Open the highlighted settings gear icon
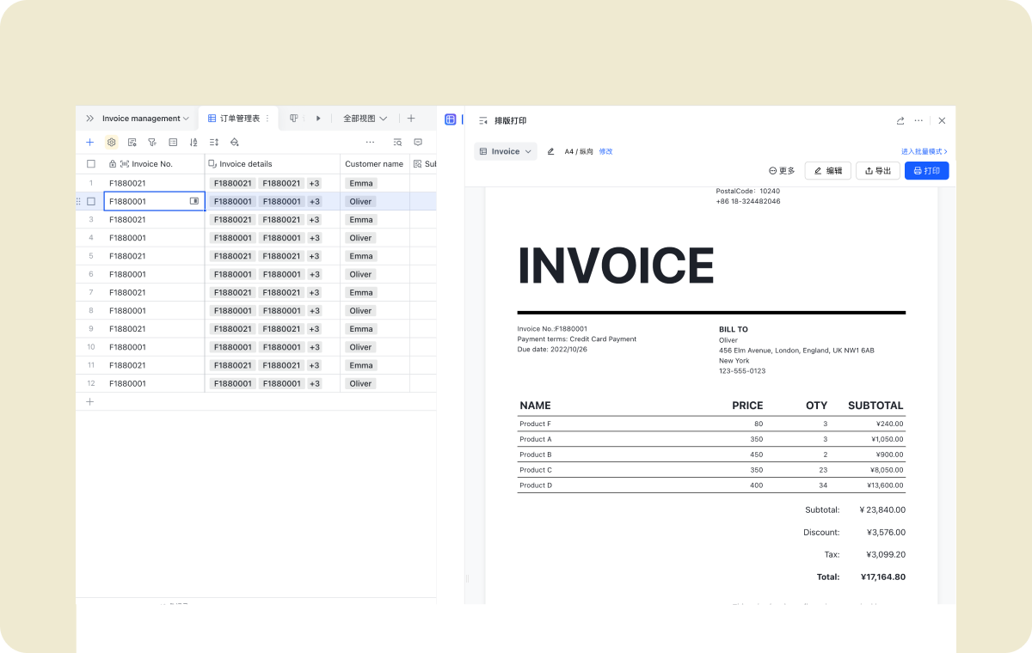The image size is (1032, 653). coord(112,142)
